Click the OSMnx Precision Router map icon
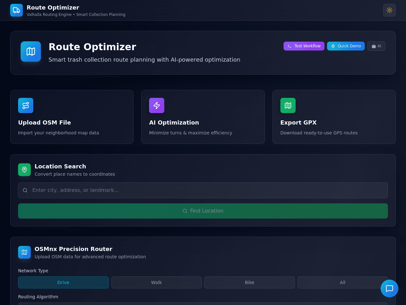The width and height of the screenshot is (406, 305). click(x=24, y=252)
